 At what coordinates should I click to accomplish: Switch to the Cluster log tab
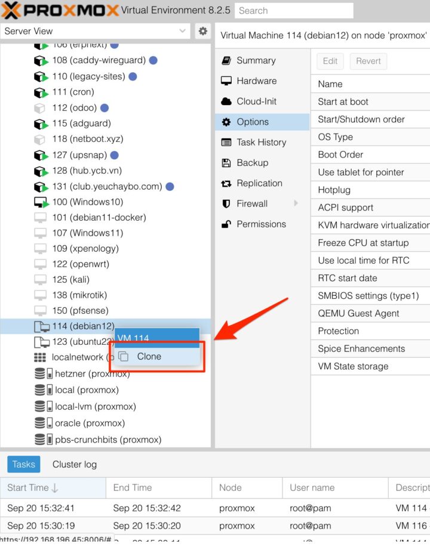coord(75,464)
